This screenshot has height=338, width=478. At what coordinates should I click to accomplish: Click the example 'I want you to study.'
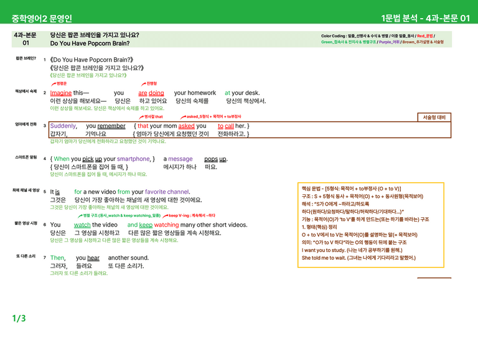tap(324, 250)
